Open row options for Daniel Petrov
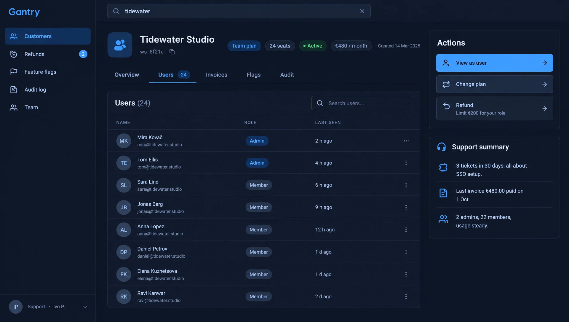 point(406,252)
